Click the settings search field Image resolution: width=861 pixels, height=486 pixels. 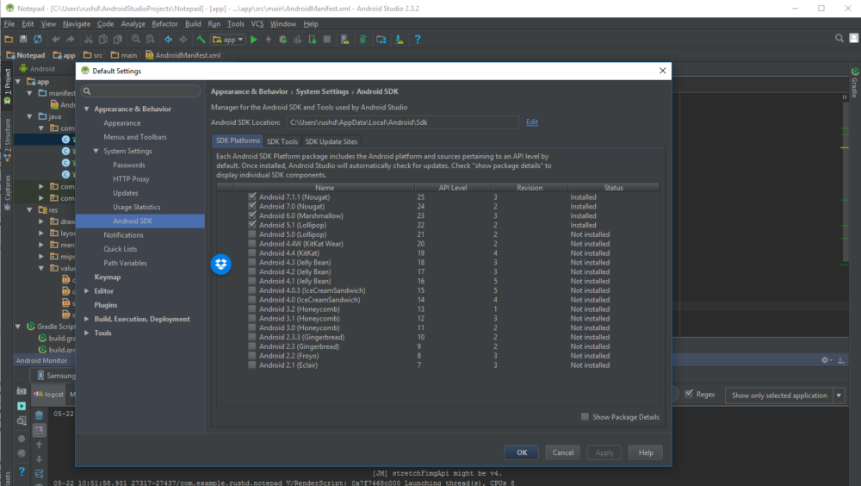142,90
